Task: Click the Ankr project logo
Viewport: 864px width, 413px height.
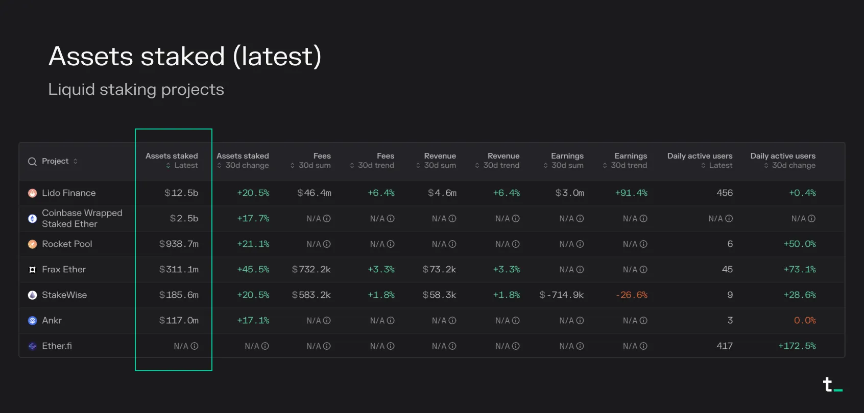Action: (32, 321)
